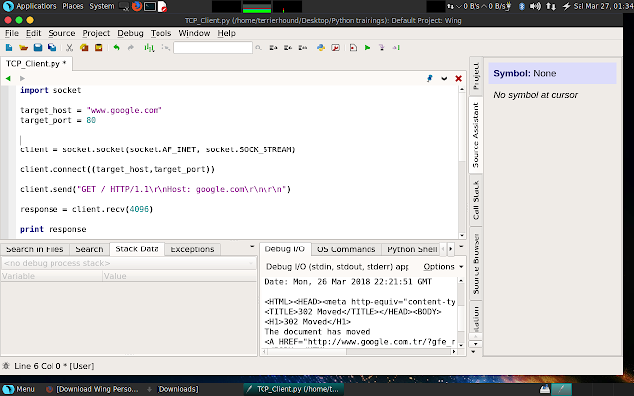Click the grey Redo arrow icon
Viewport: 634px width, 396px height.
coord(130,48)
